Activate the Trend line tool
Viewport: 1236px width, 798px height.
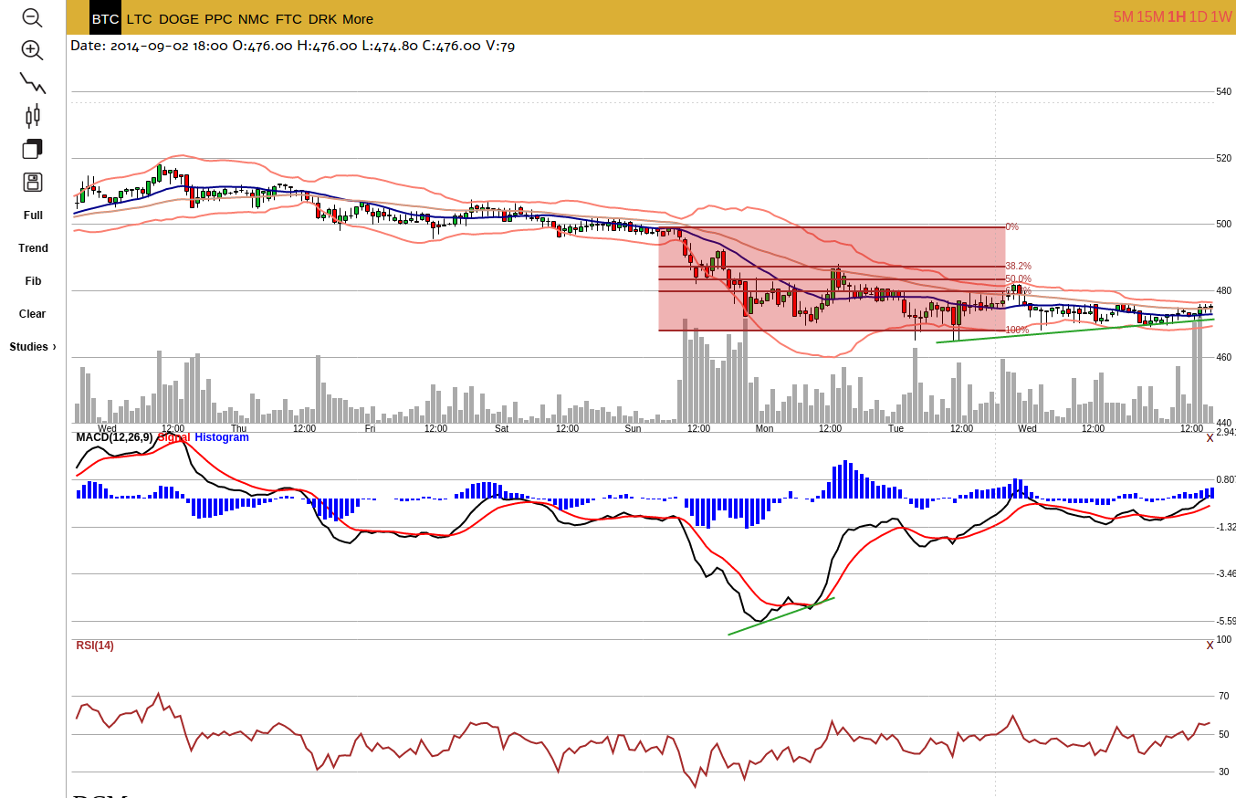tap(33, 248)
